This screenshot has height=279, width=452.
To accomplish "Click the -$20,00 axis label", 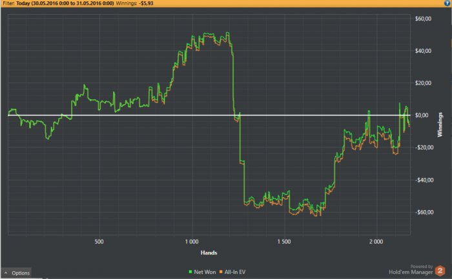I will [424, 148].
